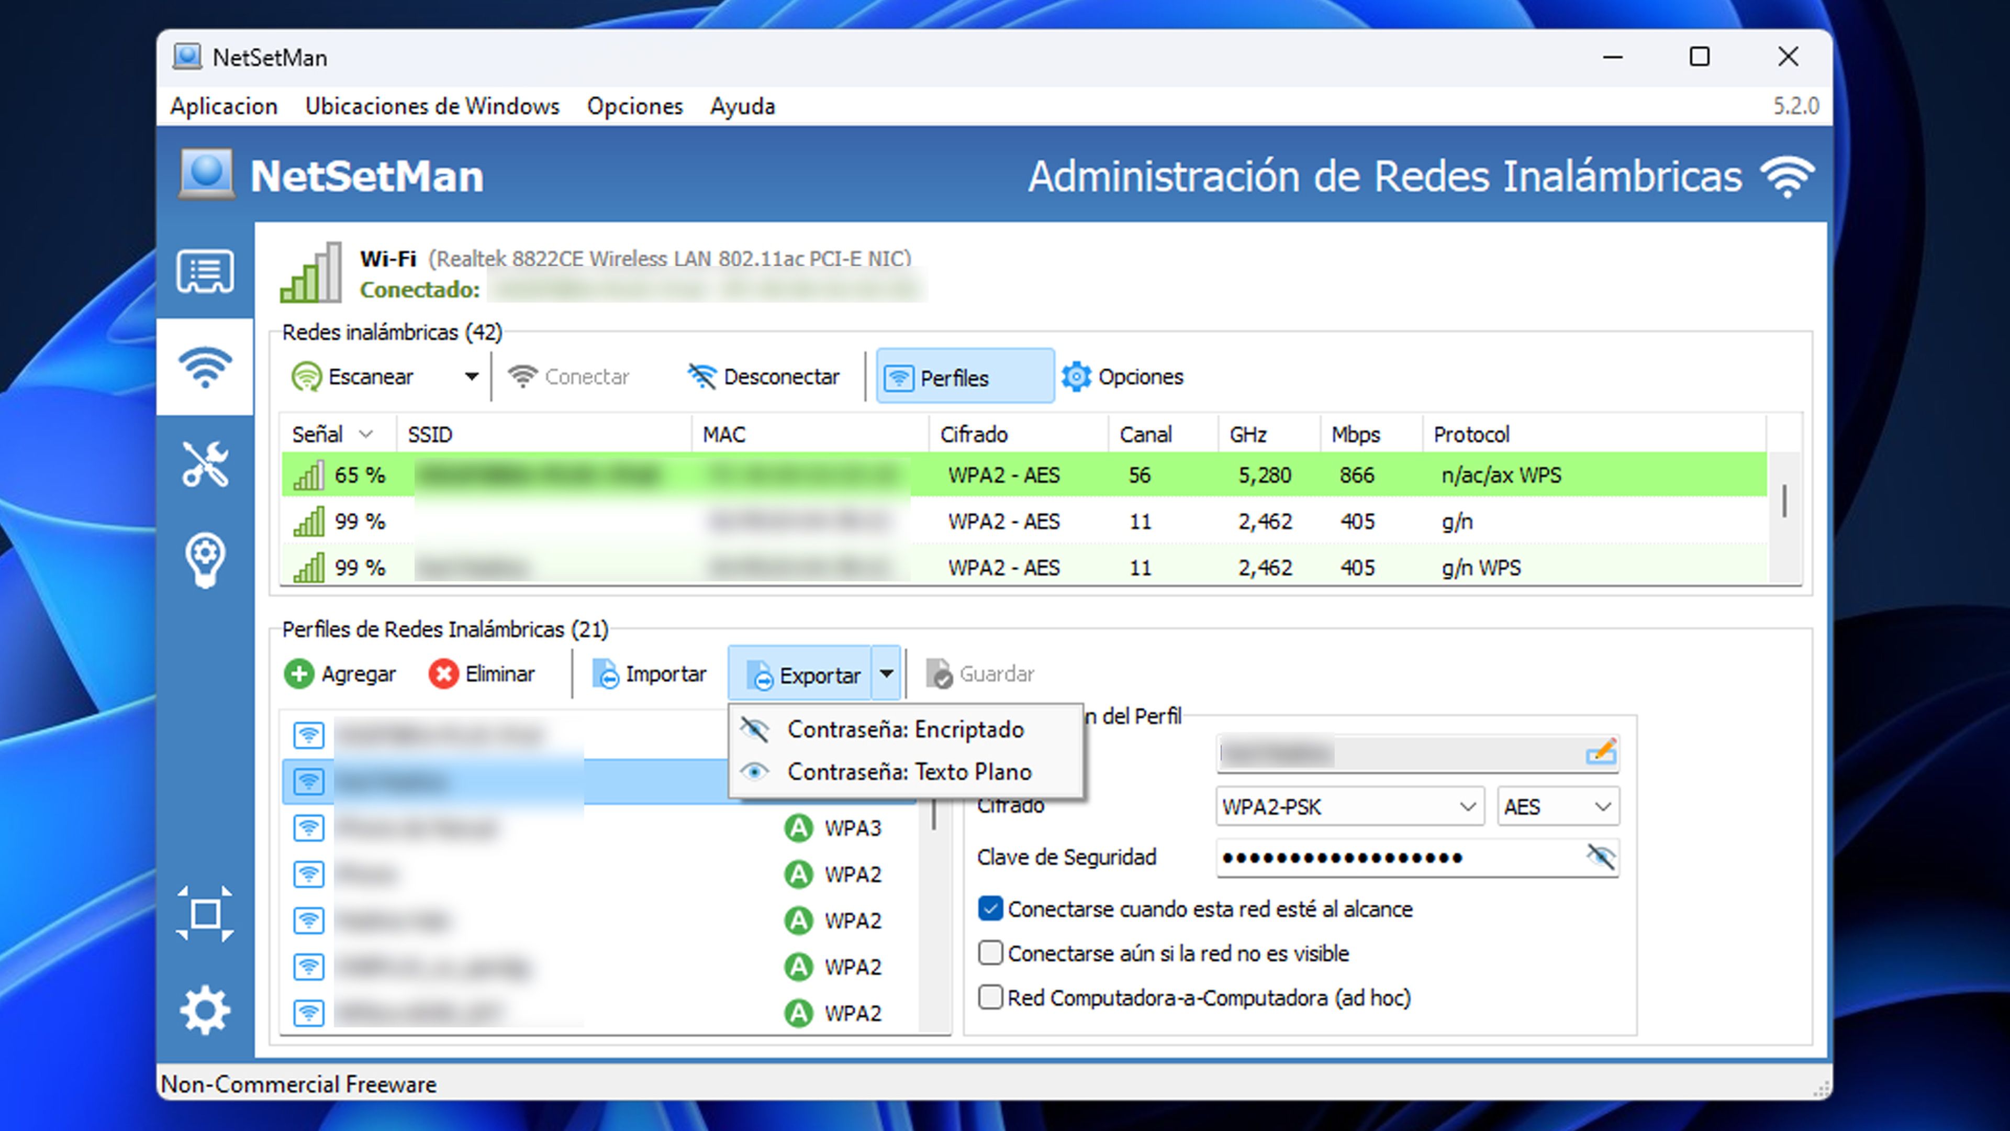The image size is (2010, 1131).
Task: Open the Ayuda menu
Action: pos(743,106)
